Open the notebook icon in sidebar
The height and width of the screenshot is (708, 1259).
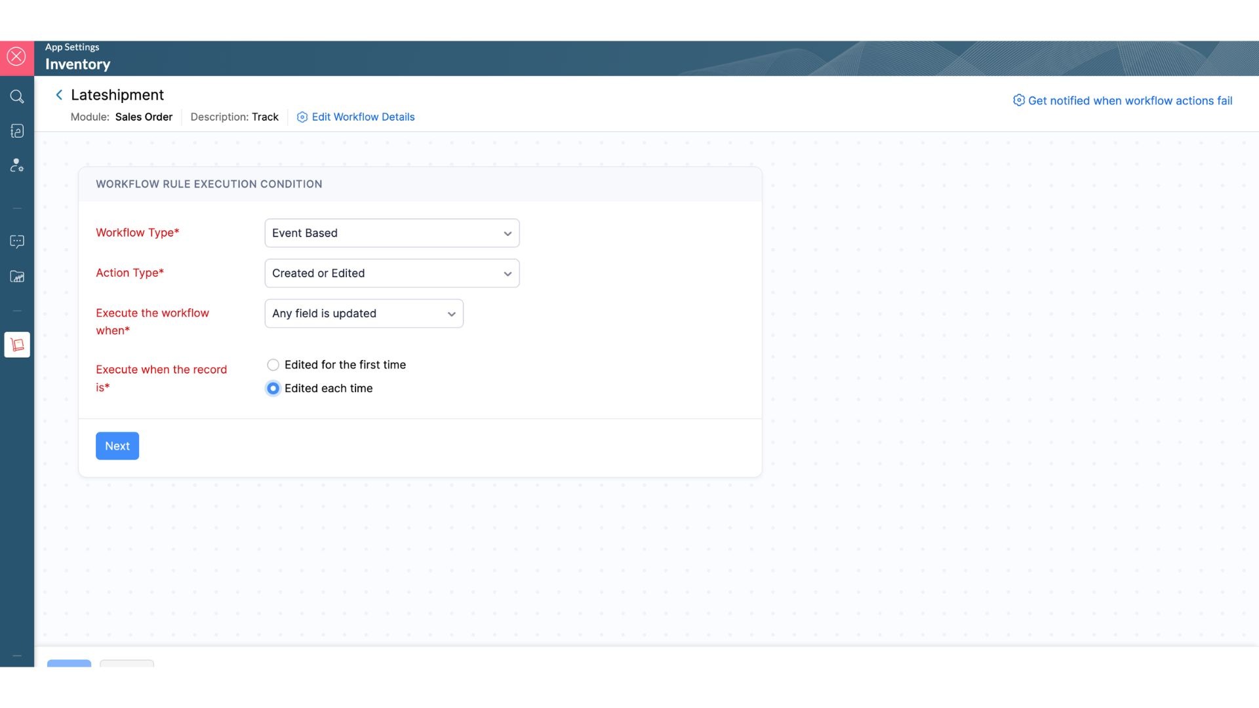coord(17,131)
